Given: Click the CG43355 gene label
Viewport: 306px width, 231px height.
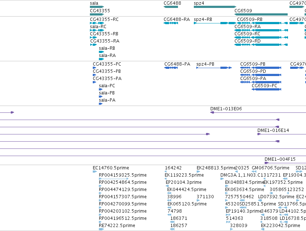Looking at the screenshot, I should tap(100, 10).
